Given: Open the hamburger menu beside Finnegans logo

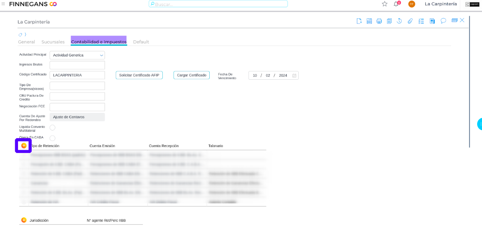Looking at the screenshot, I should tap(3, 4).
